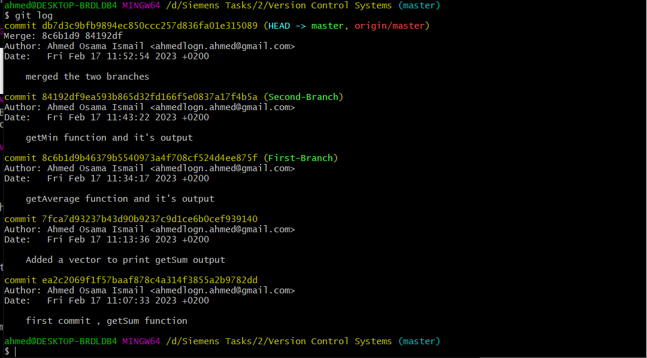Screen dimensions: 647x358
Task: Click the Author line under commit 7fca7d9
Action: [x=150, y=229]
